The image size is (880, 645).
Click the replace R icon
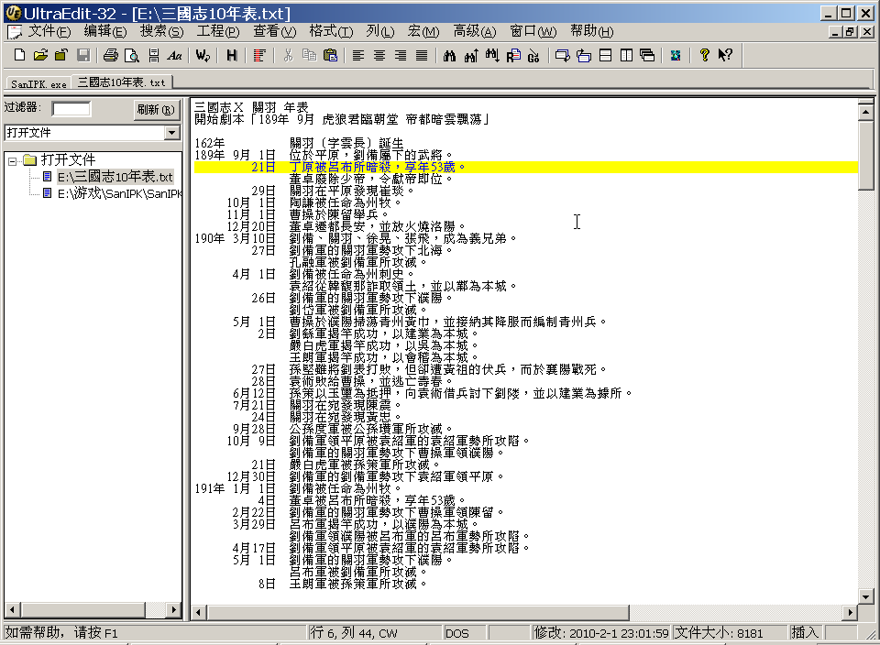click(x=513, y=55)
